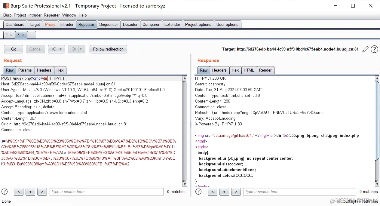This screenshot has height=206, width=380.
Task: Open the Repeater help question-mark icon
Action: pyautogui.click(x=374, y=49)
